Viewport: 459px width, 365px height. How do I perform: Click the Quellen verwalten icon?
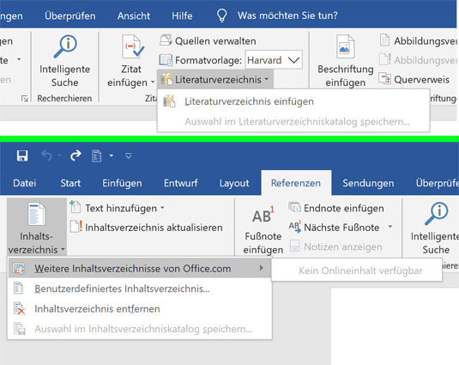pos(166,40)
